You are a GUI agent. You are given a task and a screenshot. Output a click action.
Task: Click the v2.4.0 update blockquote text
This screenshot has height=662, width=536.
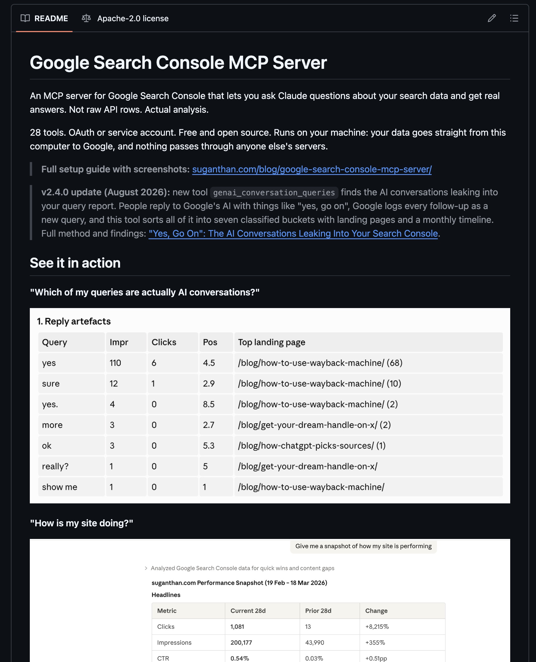tap(269, 213)
